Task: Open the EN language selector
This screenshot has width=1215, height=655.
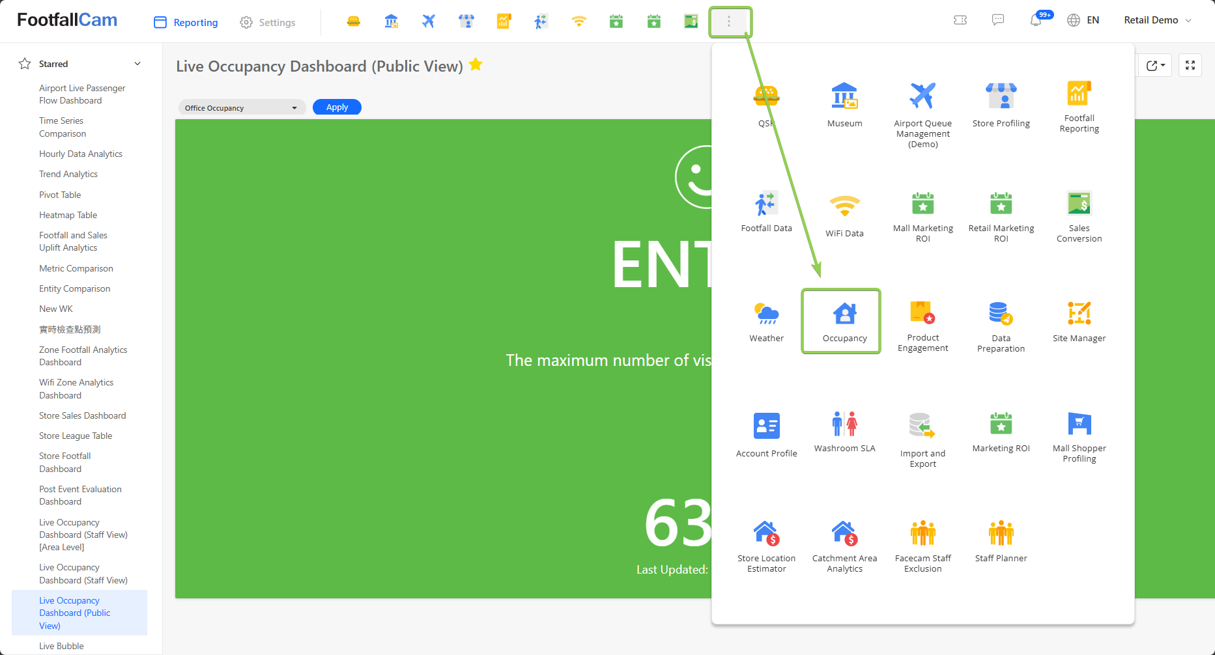Action: pos(1083,20)
